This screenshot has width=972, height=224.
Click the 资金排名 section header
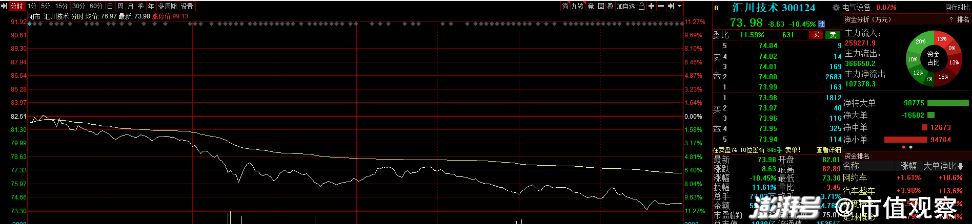[x=857, y=156]
